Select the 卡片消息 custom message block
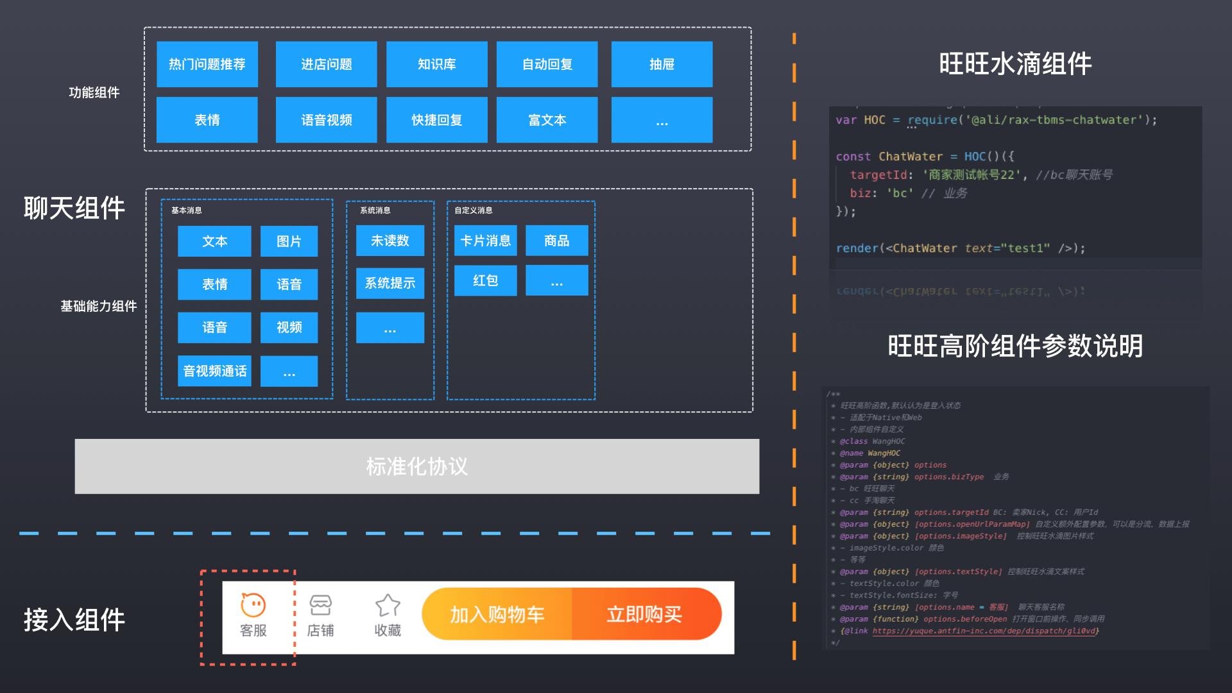The width and height of the screenshot is (1232, 693). pyautogui.click(x=485, y=241)
